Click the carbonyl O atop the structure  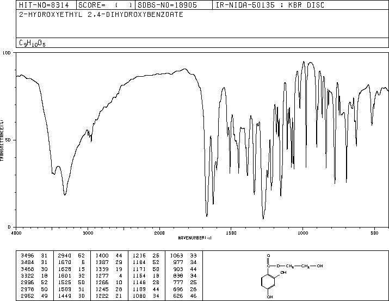coord(268,256)
